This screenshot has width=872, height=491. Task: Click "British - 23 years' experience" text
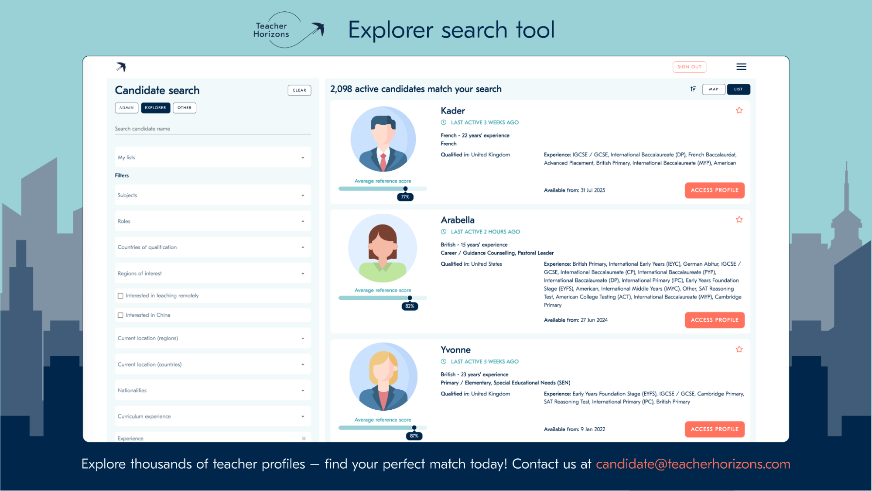474,375
